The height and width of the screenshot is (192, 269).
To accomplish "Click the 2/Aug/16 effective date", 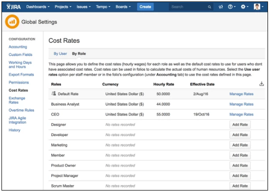I will tap(201, 94).
